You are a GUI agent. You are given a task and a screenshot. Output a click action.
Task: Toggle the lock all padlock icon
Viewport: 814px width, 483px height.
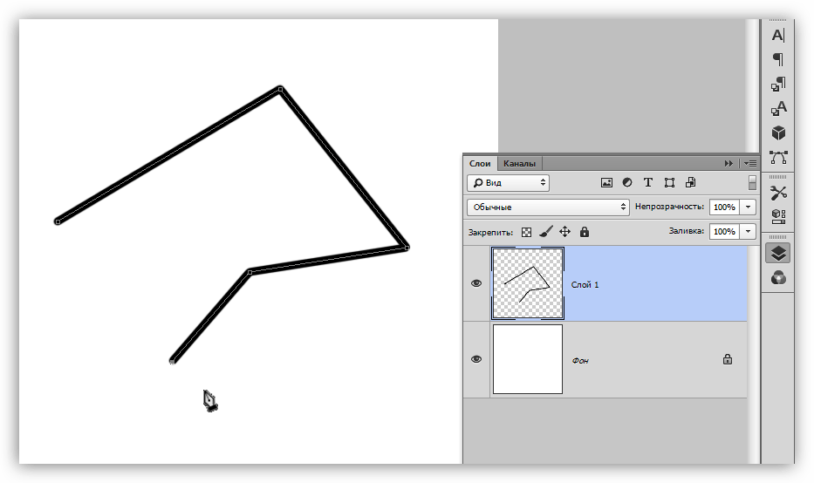point(585,232)
